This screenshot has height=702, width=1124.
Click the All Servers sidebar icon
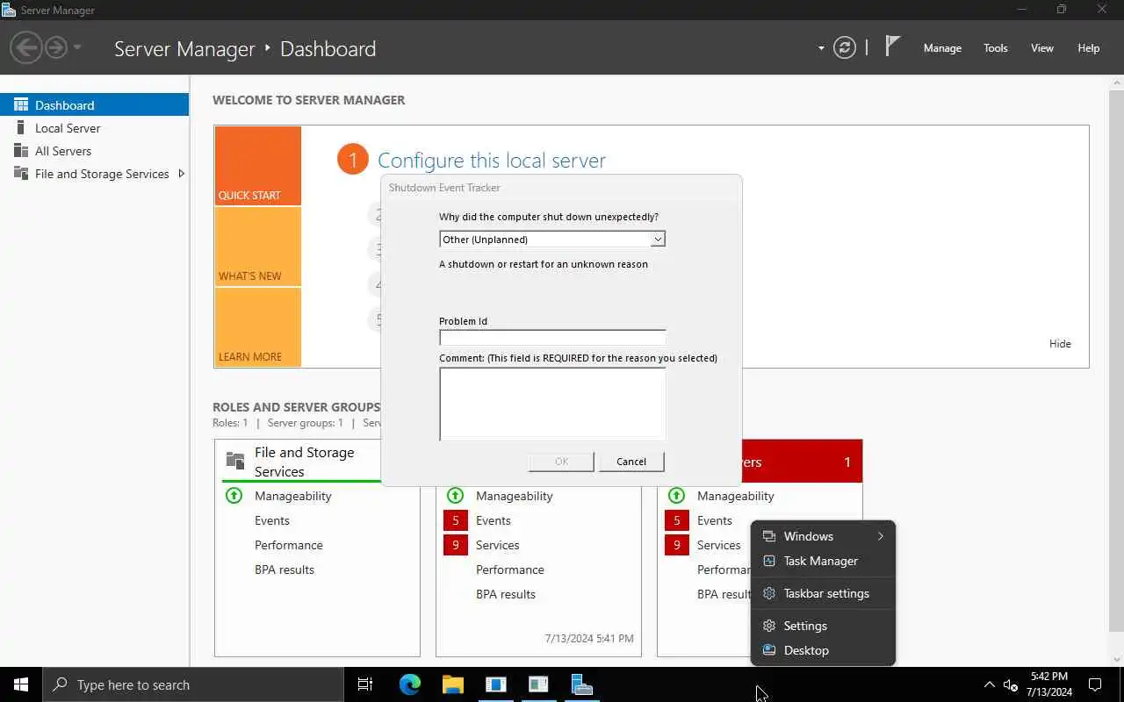coord(21,150)
